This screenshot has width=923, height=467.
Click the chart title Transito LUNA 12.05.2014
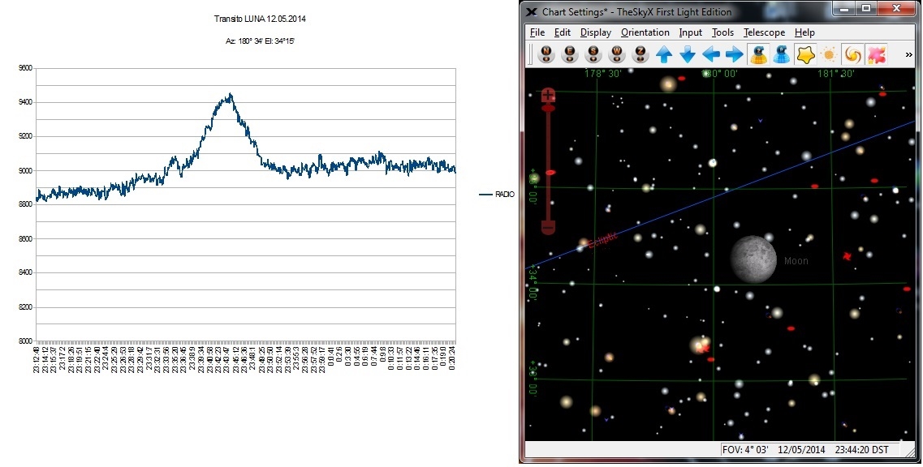tap(260, 19)
